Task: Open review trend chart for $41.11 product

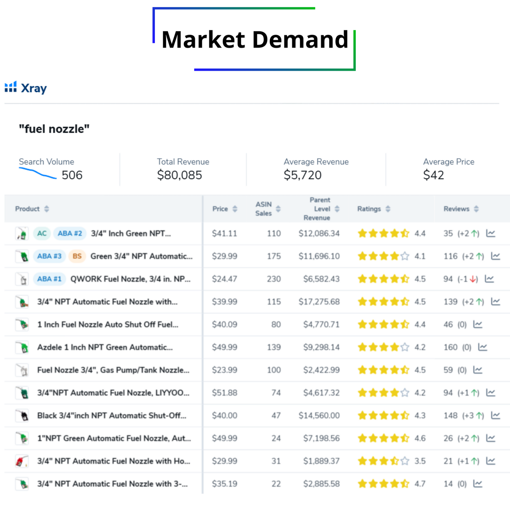Action: click(x=491, y=233)
